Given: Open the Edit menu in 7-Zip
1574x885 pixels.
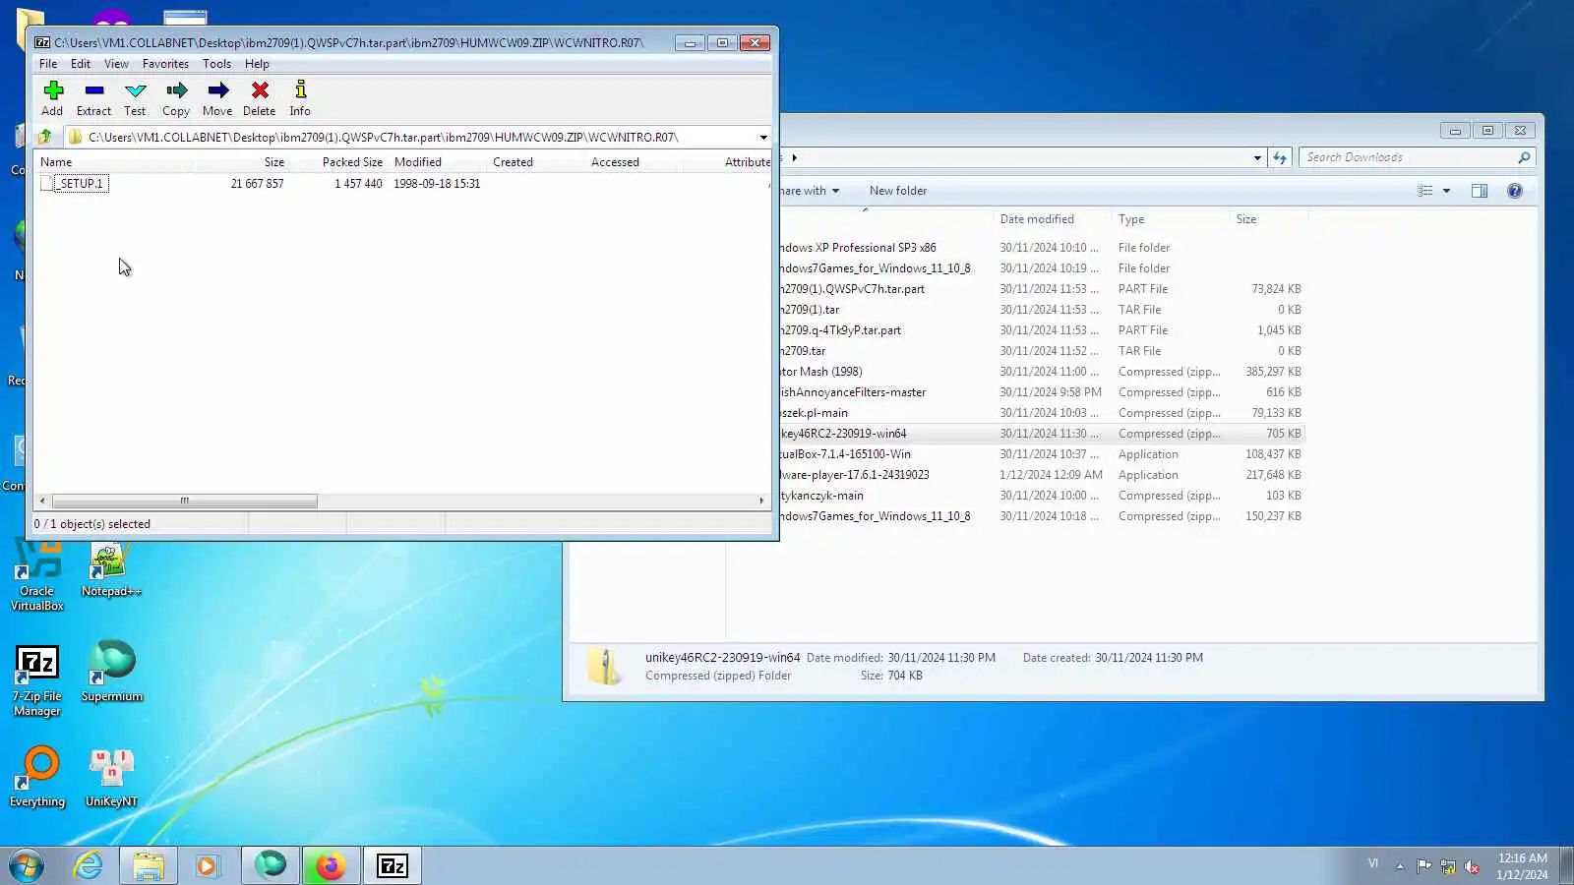Looking at the screenshot, I should pos(81,64).
